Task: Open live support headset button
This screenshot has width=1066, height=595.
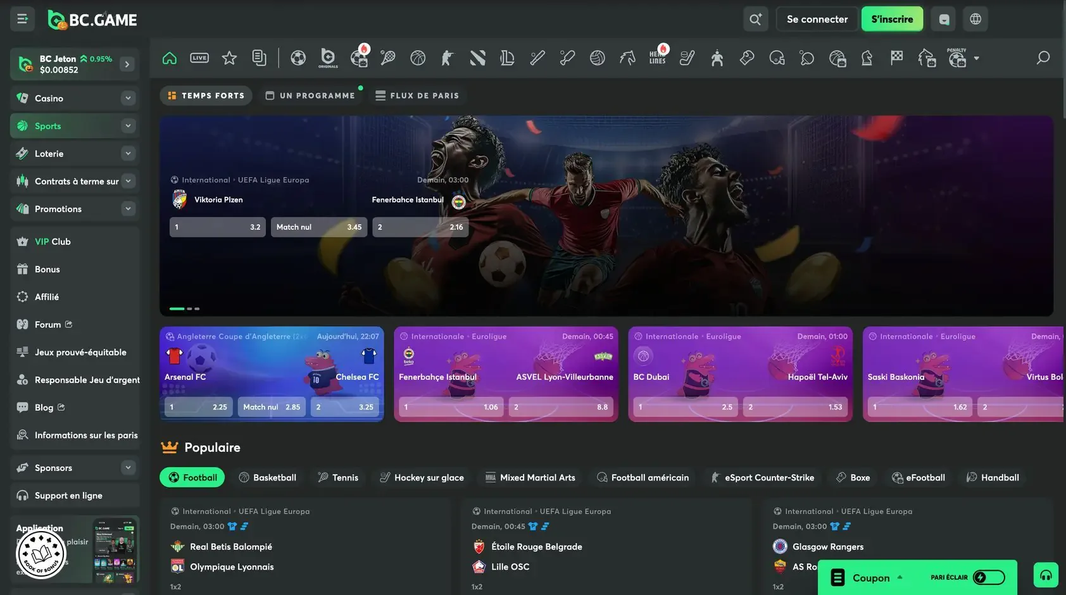Action: click(1046, 575)
